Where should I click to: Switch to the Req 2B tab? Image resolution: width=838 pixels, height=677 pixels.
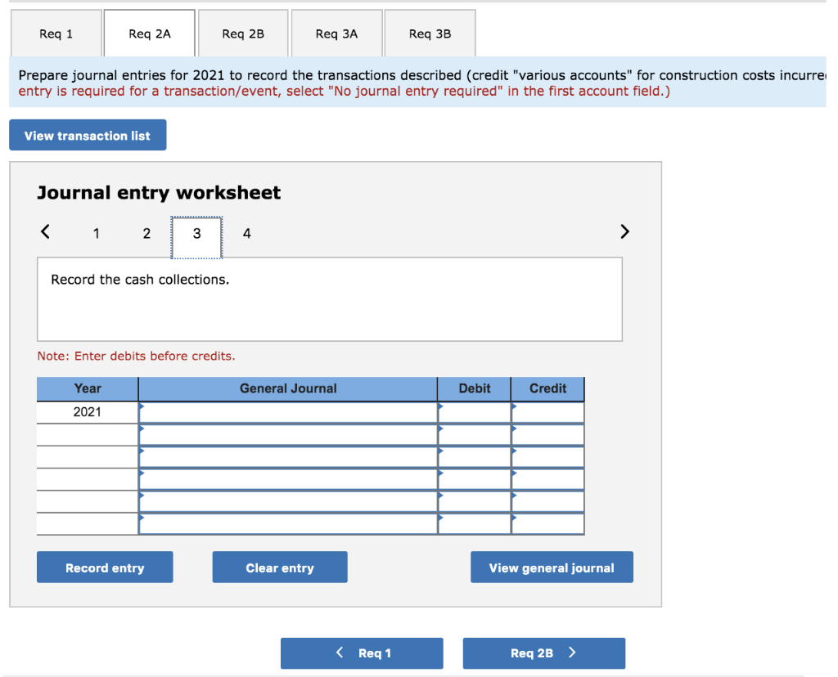pyautogui.click(x=242, y=34)
